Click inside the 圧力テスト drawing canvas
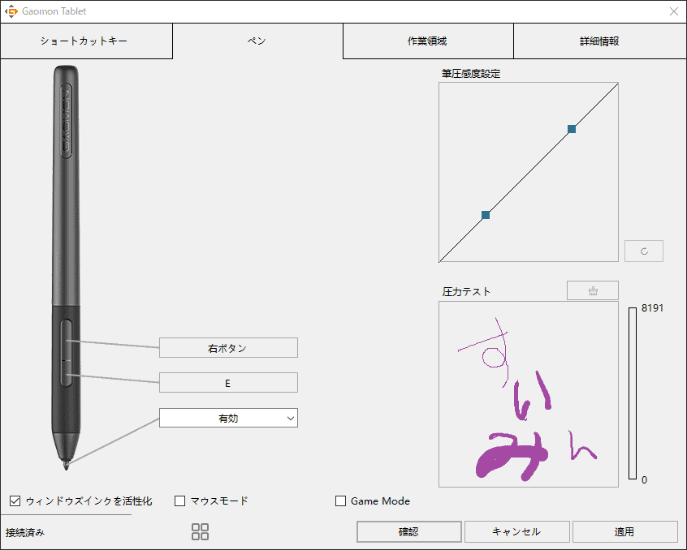The height and width of the screenshot is (550, 687). tap(529, 393)
